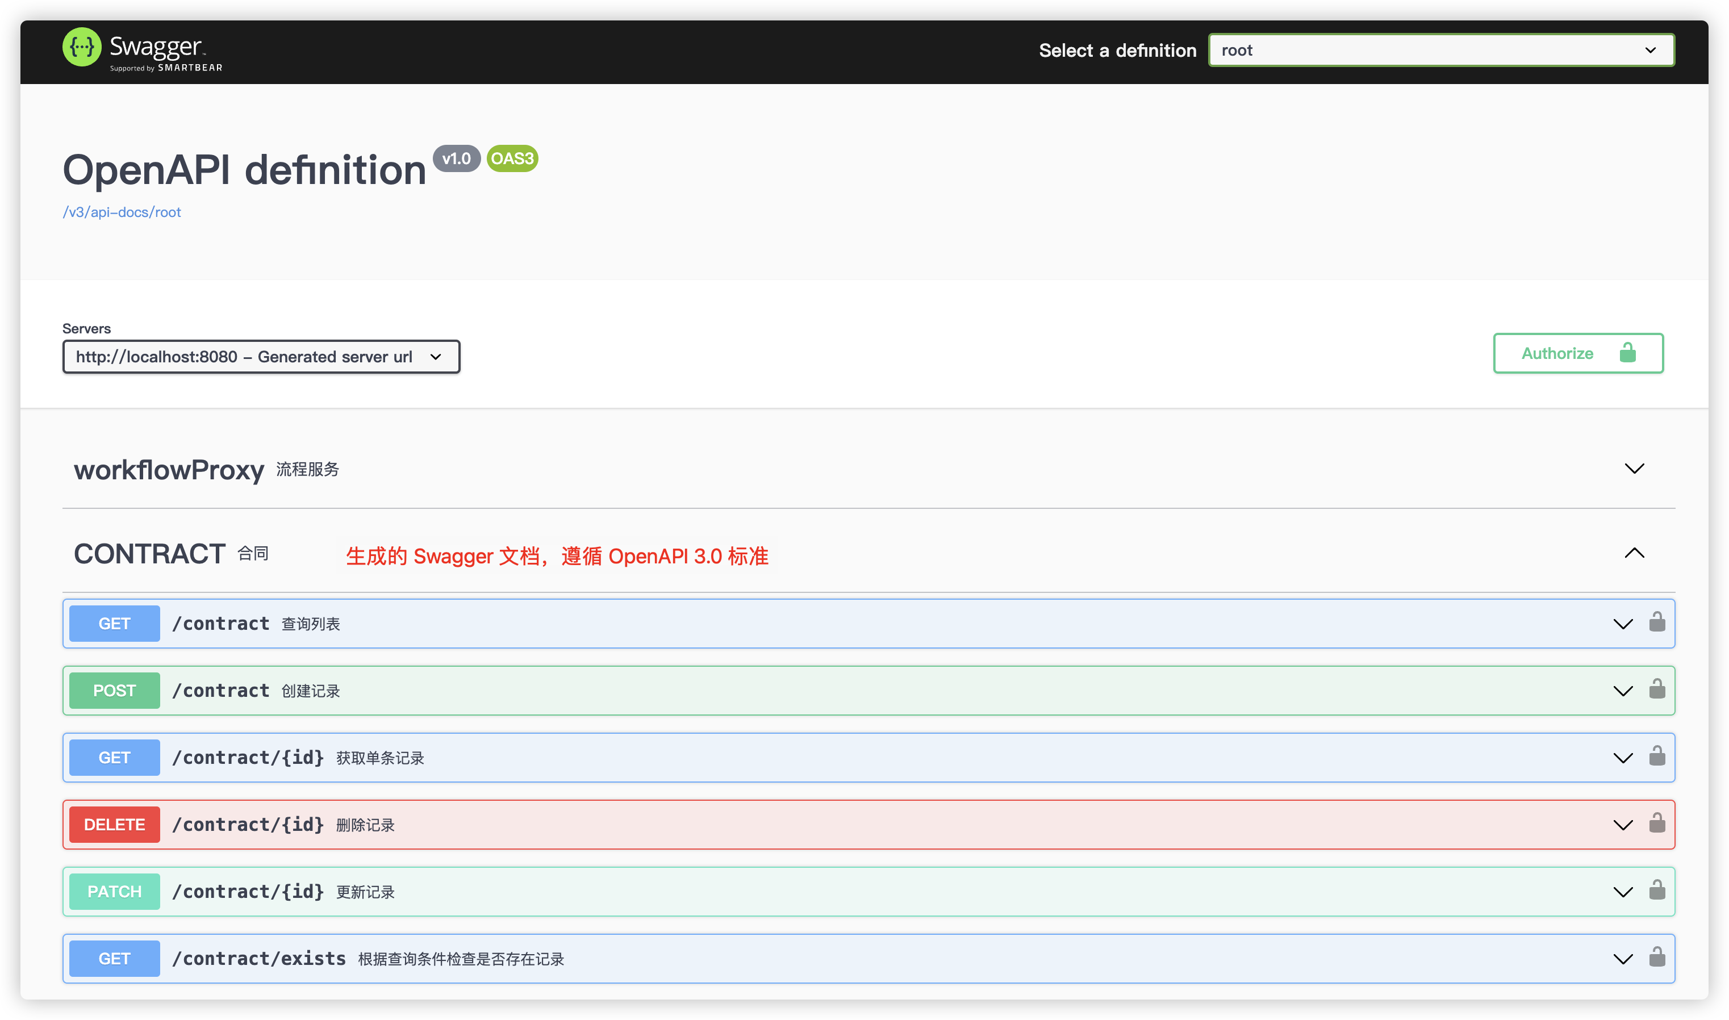Collapse the CONTRACT section chevron
The image size is (1729, 1020).
[1634, 553]
